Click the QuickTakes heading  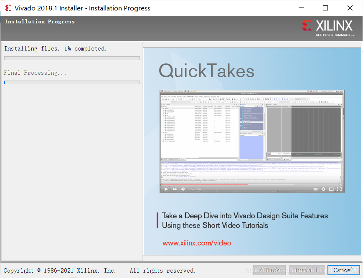[206, 71]
